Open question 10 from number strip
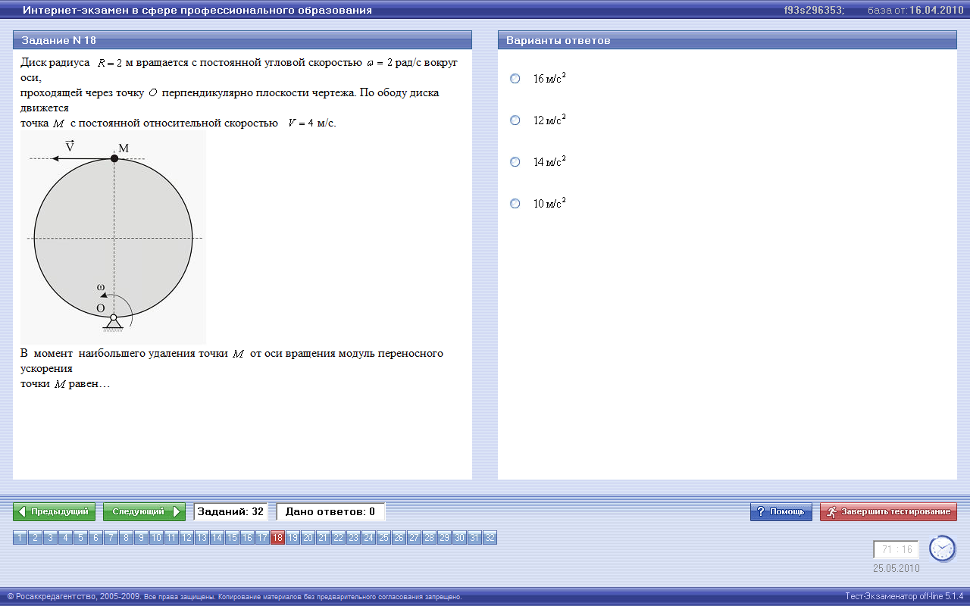 coord(156,538)
